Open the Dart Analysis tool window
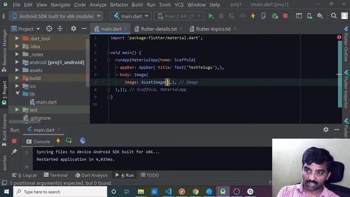 (91, 175)
